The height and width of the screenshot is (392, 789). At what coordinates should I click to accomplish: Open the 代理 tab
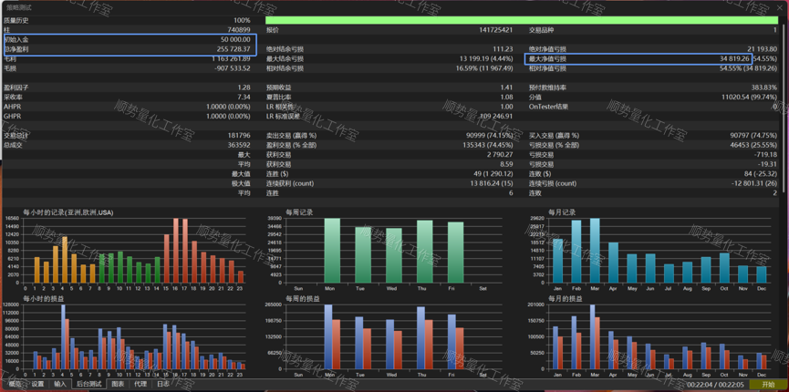pyautogui.click(x=140, y=384)
